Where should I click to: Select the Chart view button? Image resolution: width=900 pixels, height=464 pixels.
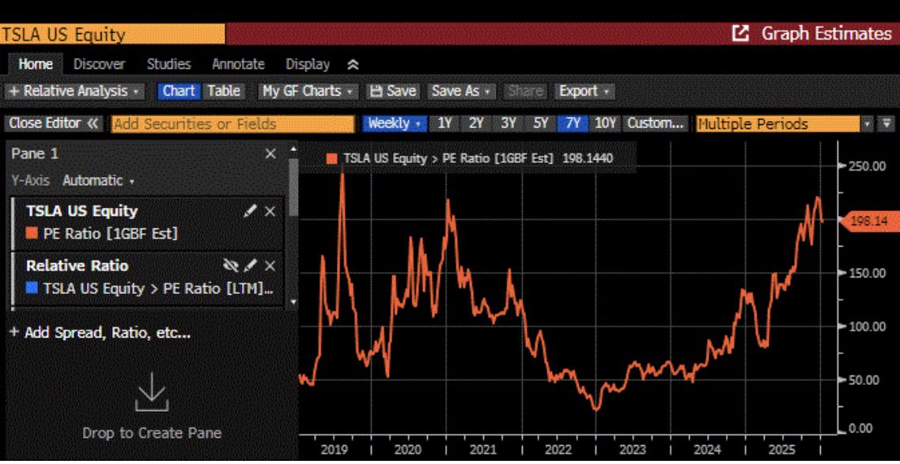click(x=179, y=91)
